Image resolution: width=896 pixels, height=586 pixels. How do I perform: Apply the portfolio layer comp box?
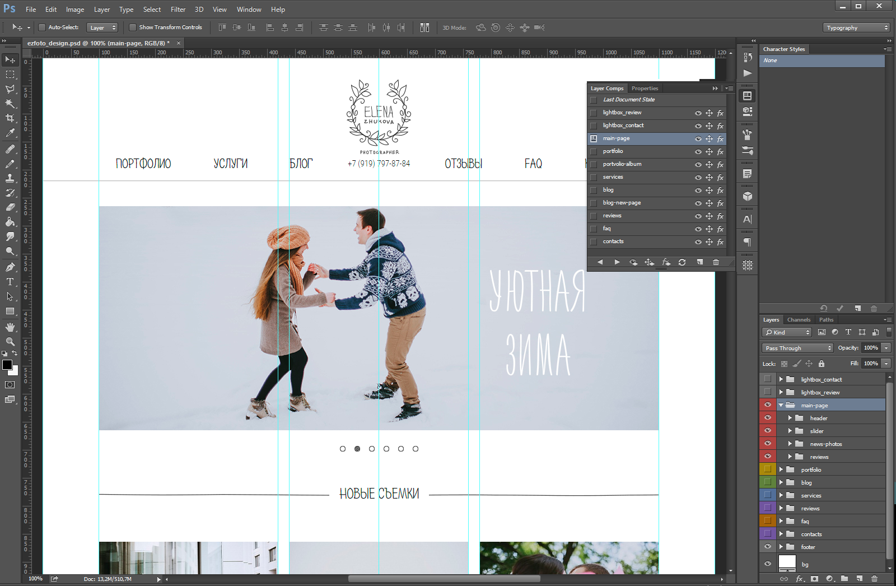[x=594, y=151]
